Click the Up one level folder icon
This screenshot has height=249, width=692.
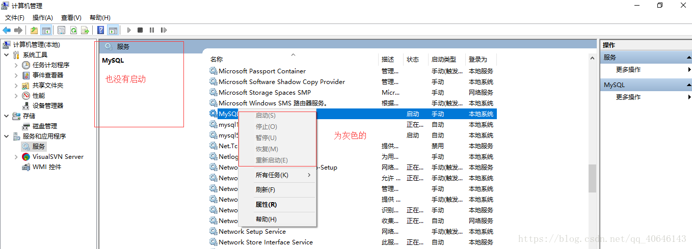tap(34, 30)
